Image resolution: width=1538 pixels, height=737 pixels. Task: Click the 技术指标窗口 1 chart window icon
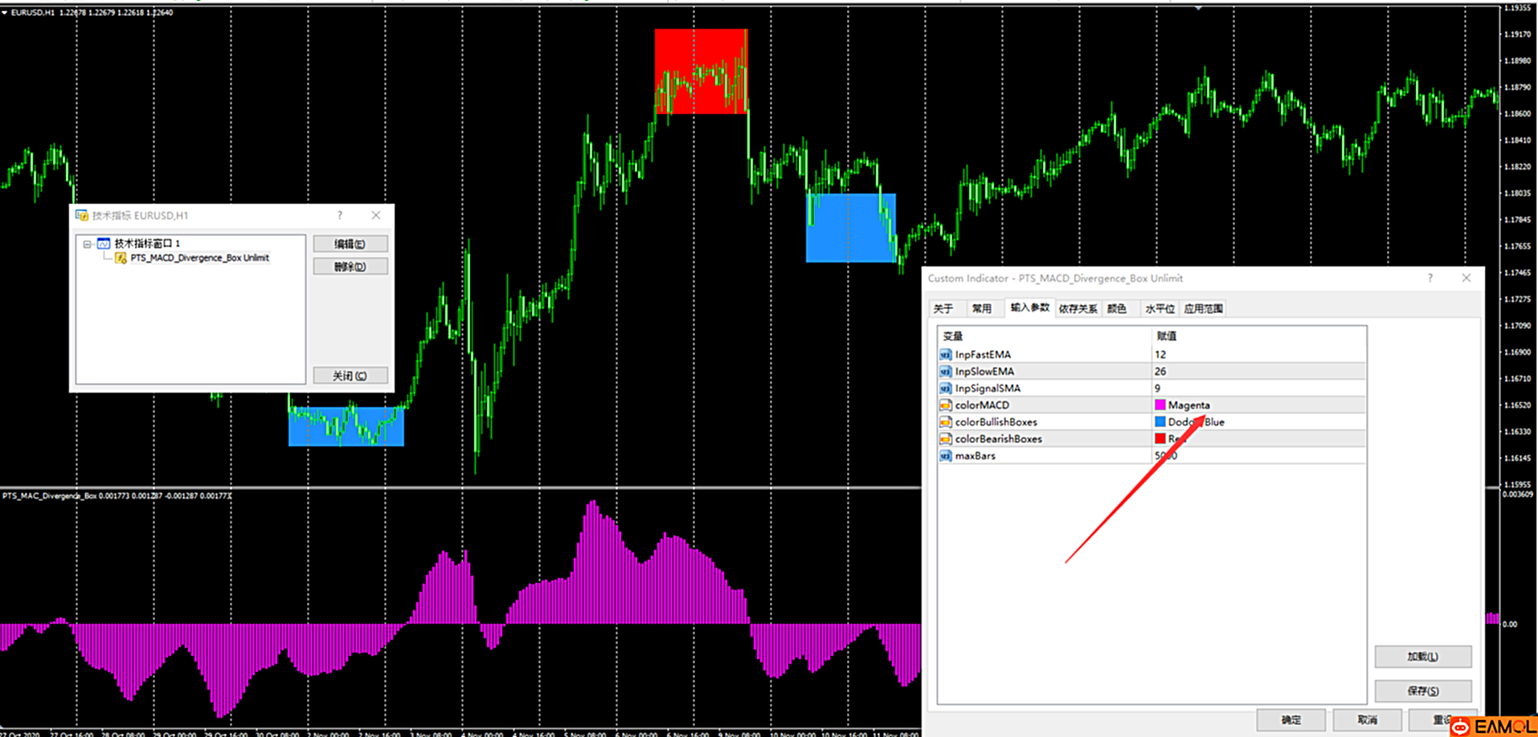pyautogui.click(x=104, y=243)
